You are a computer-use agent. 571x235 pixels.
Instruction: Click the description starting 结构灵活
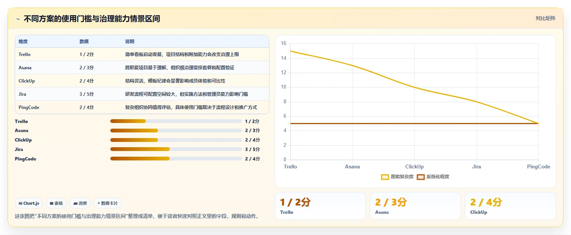(175, 81)
